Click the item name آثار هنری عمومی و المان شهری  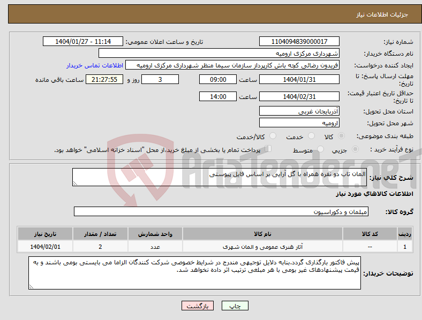(x=262, y=247)
